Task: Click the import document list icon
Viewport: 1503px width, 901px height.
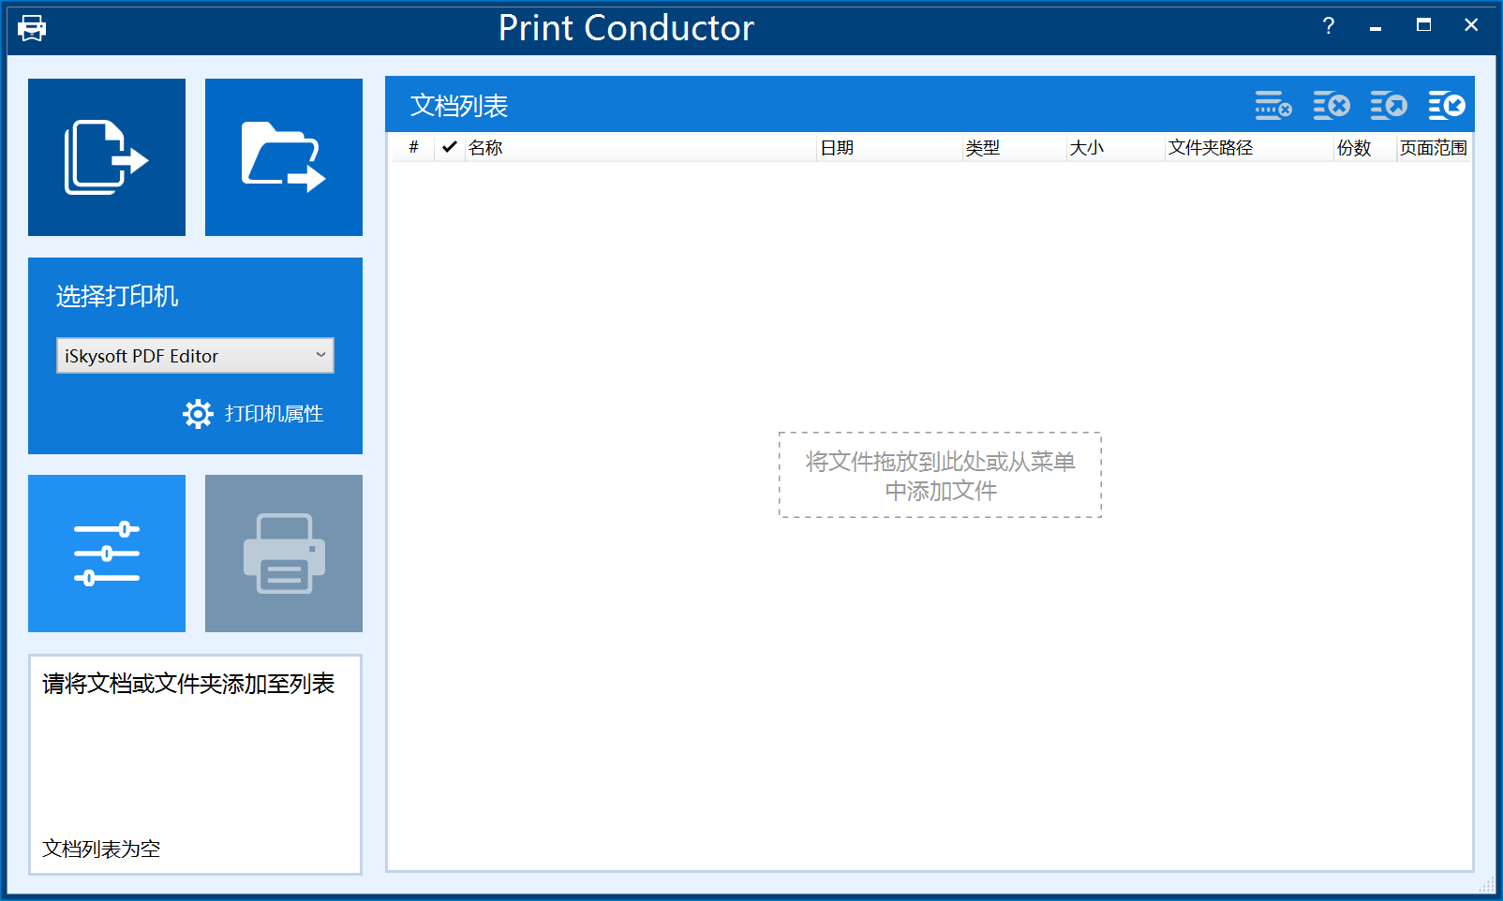Action: click(1447, 106)
